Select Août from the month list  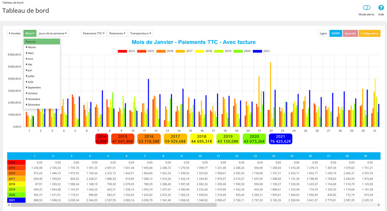pos(42,82)
